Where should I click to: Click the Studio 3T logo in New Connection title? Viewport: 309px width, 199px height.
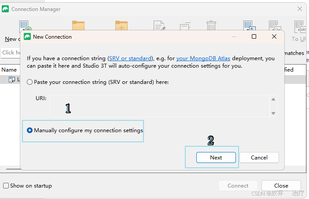pos(27,36)
